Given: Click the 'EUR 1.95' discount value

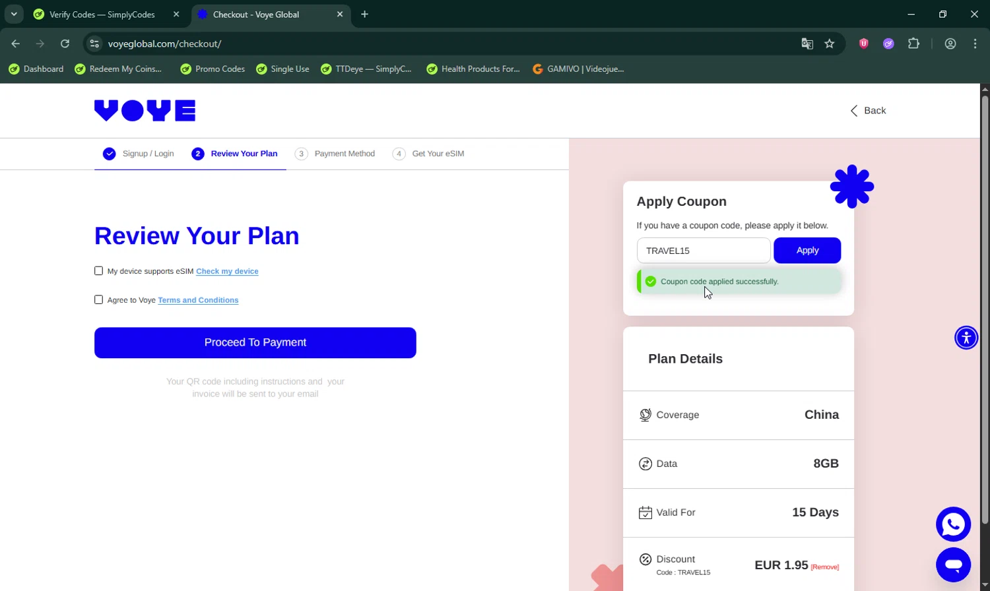Looking at the screenshot, I should point(781,565).
